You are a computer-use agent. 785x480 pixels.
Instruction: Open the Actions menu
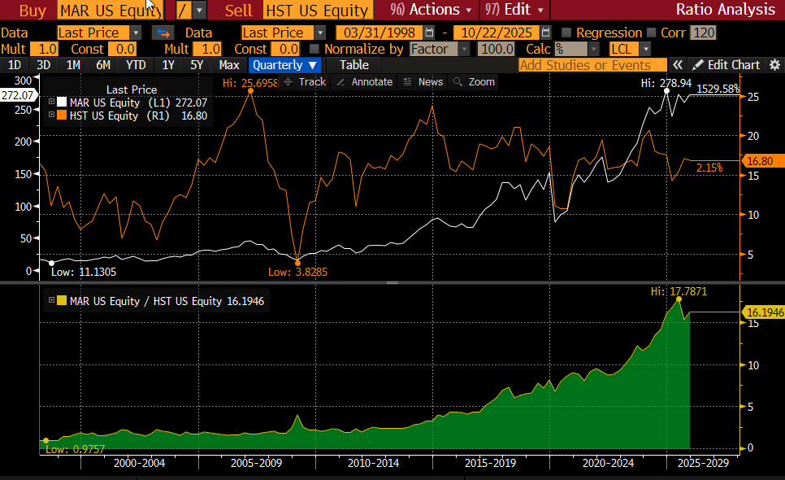click(431, 10)
